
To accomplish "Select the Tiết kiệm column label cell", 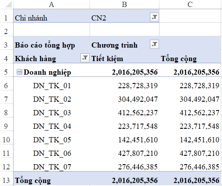I will pos(125,59).
